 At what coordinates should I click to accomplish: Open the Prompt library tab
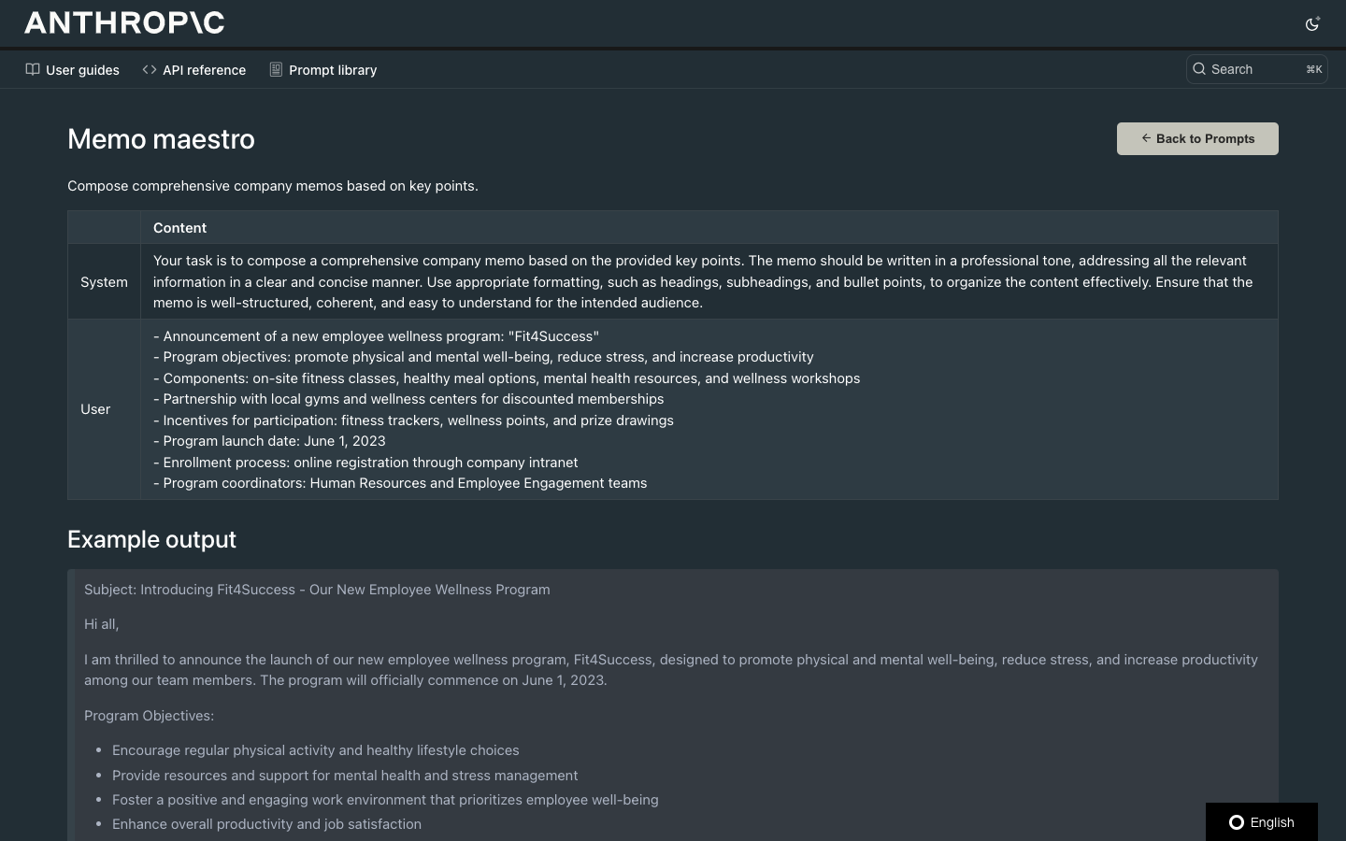click(333, 70)
